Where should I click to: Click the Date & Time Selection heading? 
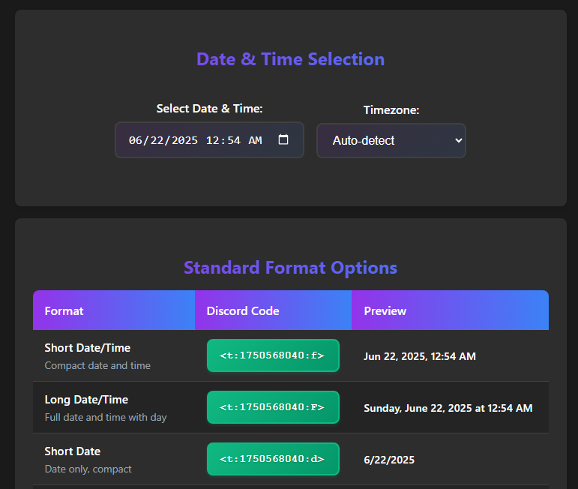click(290, 59)
